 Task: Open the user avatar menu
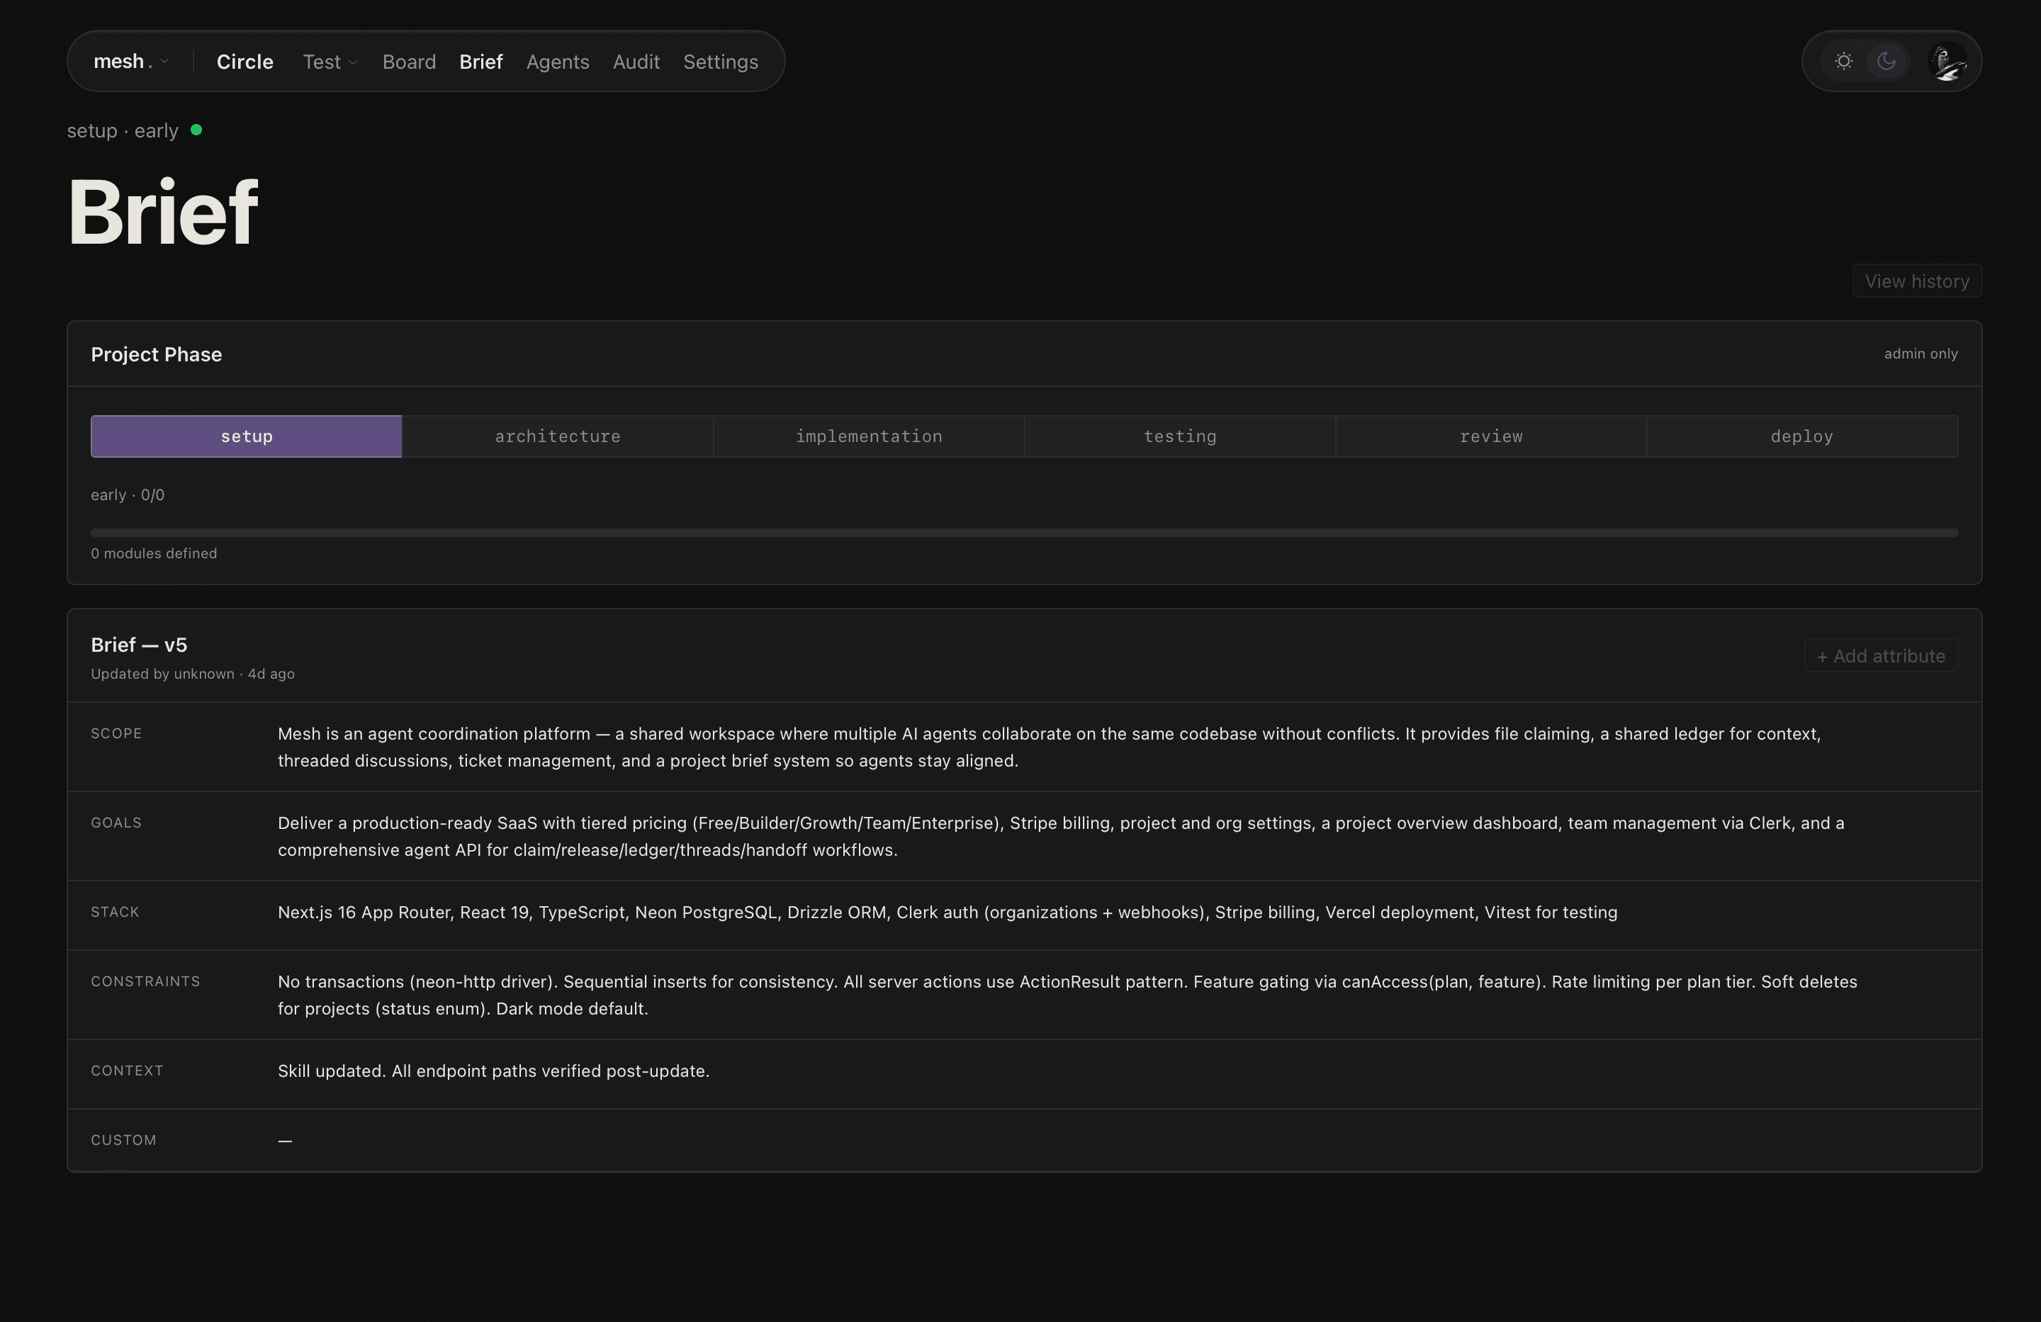[1947, 62]
